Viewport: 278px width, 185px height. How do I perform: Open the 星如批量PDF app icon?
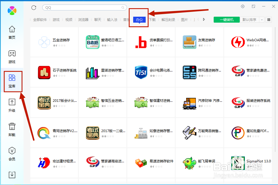point(238,133)
